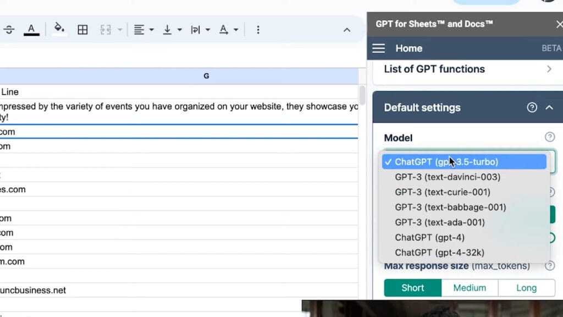Open Default settings help icon
Image resolution: width=563 pixels, height=317 pixels.
532,107
